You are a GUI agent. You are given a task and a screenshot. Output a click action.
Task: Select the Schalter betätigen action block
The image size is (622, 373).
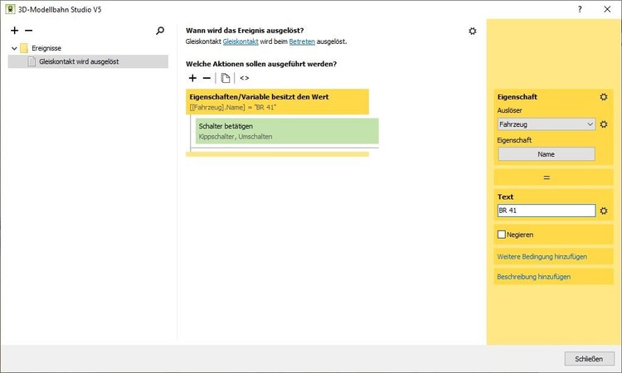(287, 131)
